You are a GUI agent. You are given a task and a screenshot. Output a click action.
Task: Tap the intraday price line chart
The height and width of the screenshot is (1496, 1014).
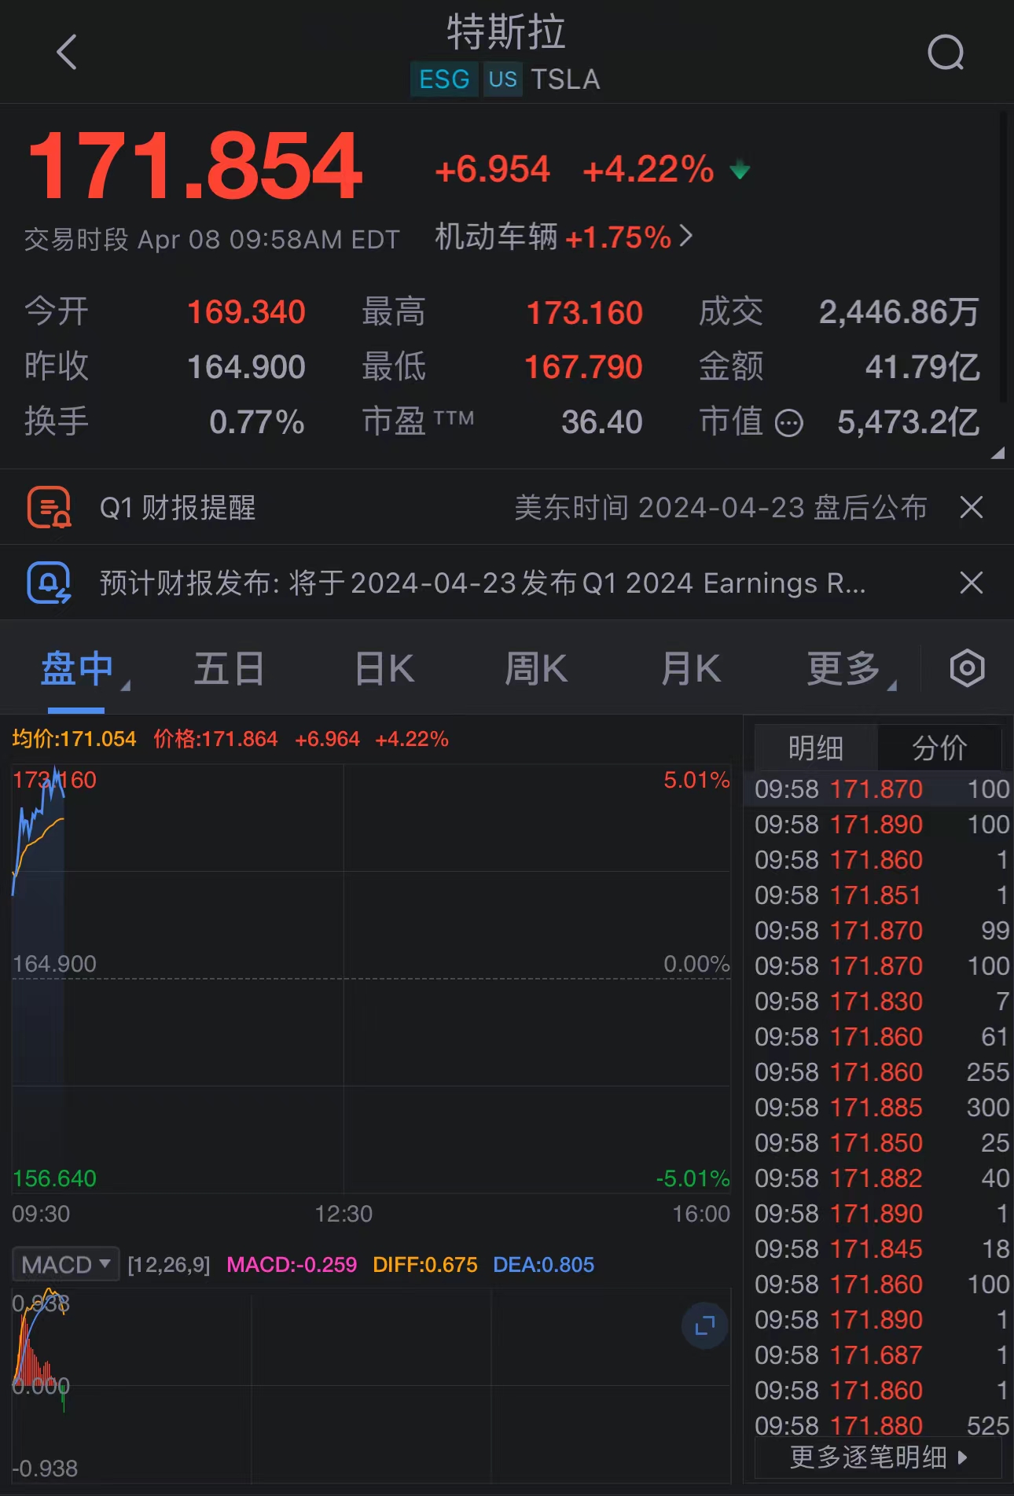click(371, 979)
